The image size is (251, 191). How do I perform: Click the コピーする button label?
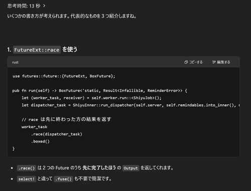pos(196,62)
